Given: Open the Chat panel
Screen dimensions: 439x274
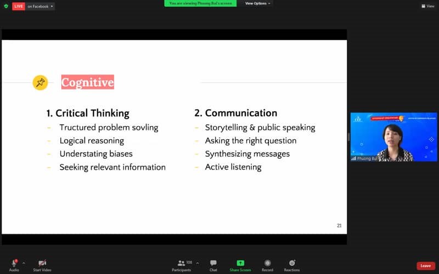Looking at the screenshot, I should click(x=213, y=263).
